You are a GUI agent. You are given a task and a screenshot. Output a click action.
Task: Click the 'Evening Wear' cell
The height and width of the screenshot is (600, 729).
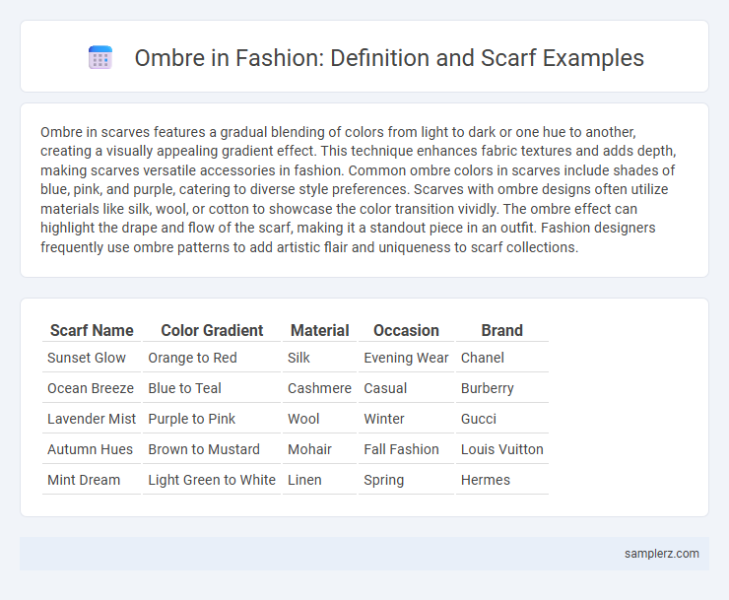click(406, 358)
